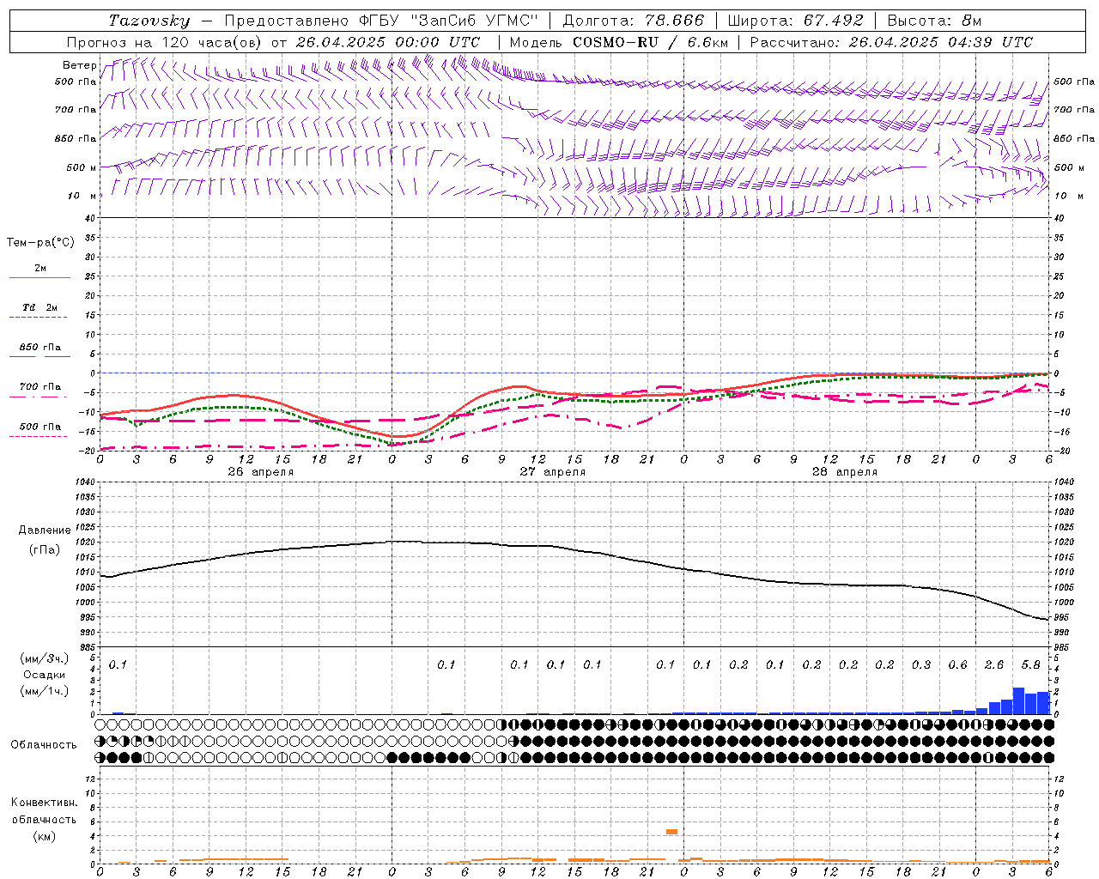
Task: Click the 2м legend label
Action: [x=39, y=268]
